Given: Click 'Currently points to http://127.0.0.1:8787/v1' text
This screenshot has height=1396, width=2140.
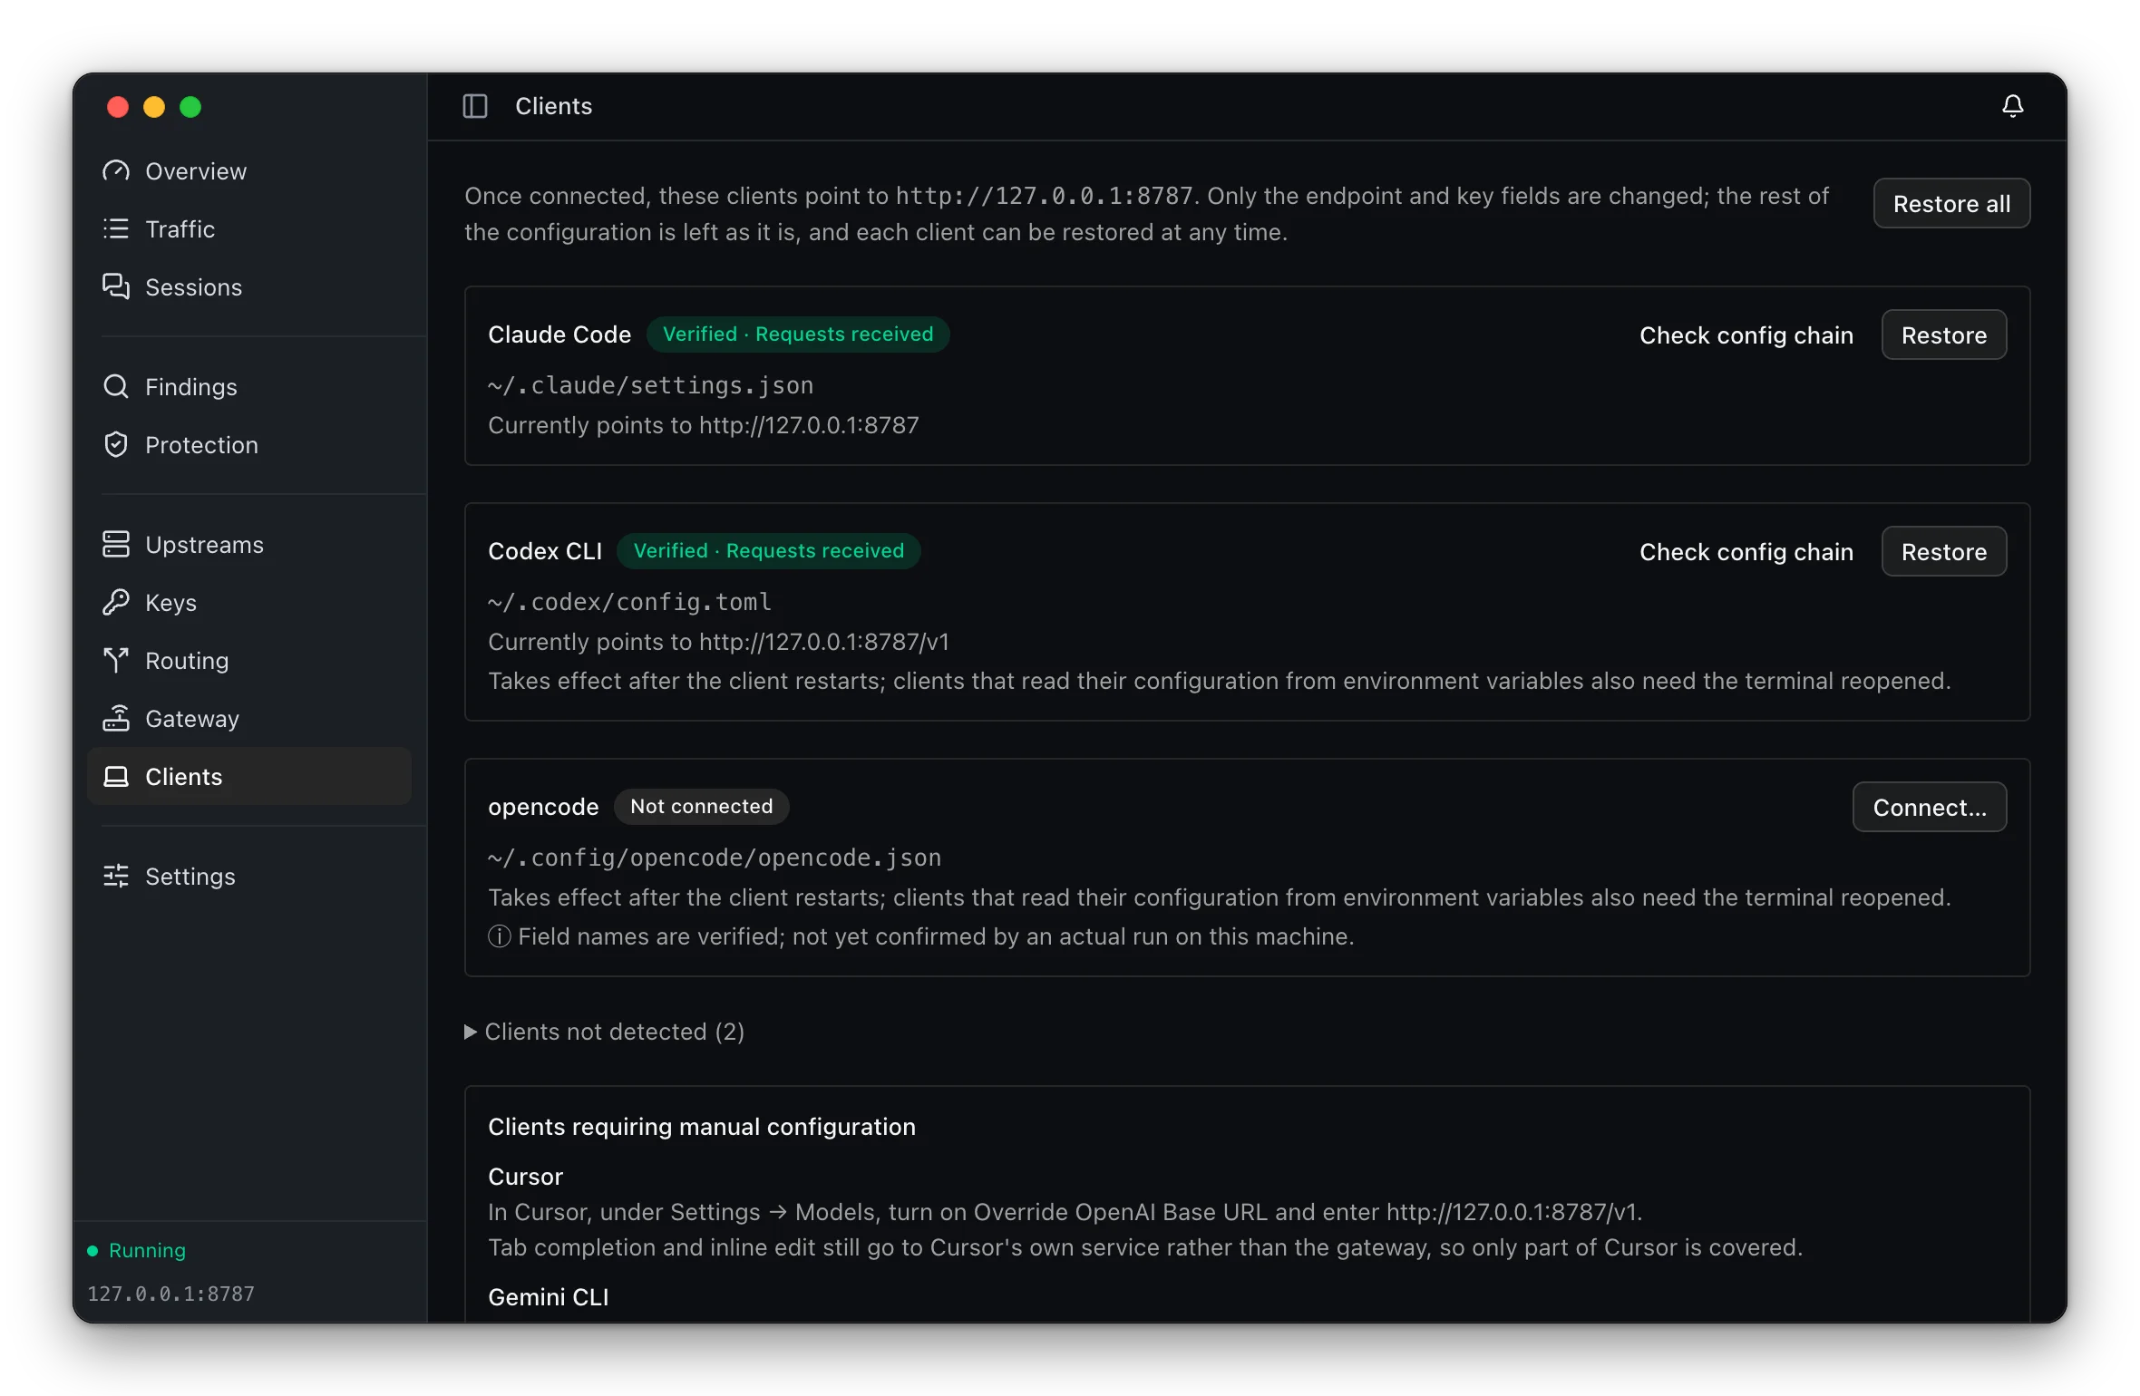Looking at the screenshot, I should pyautogui.click(x=718, y=643).
